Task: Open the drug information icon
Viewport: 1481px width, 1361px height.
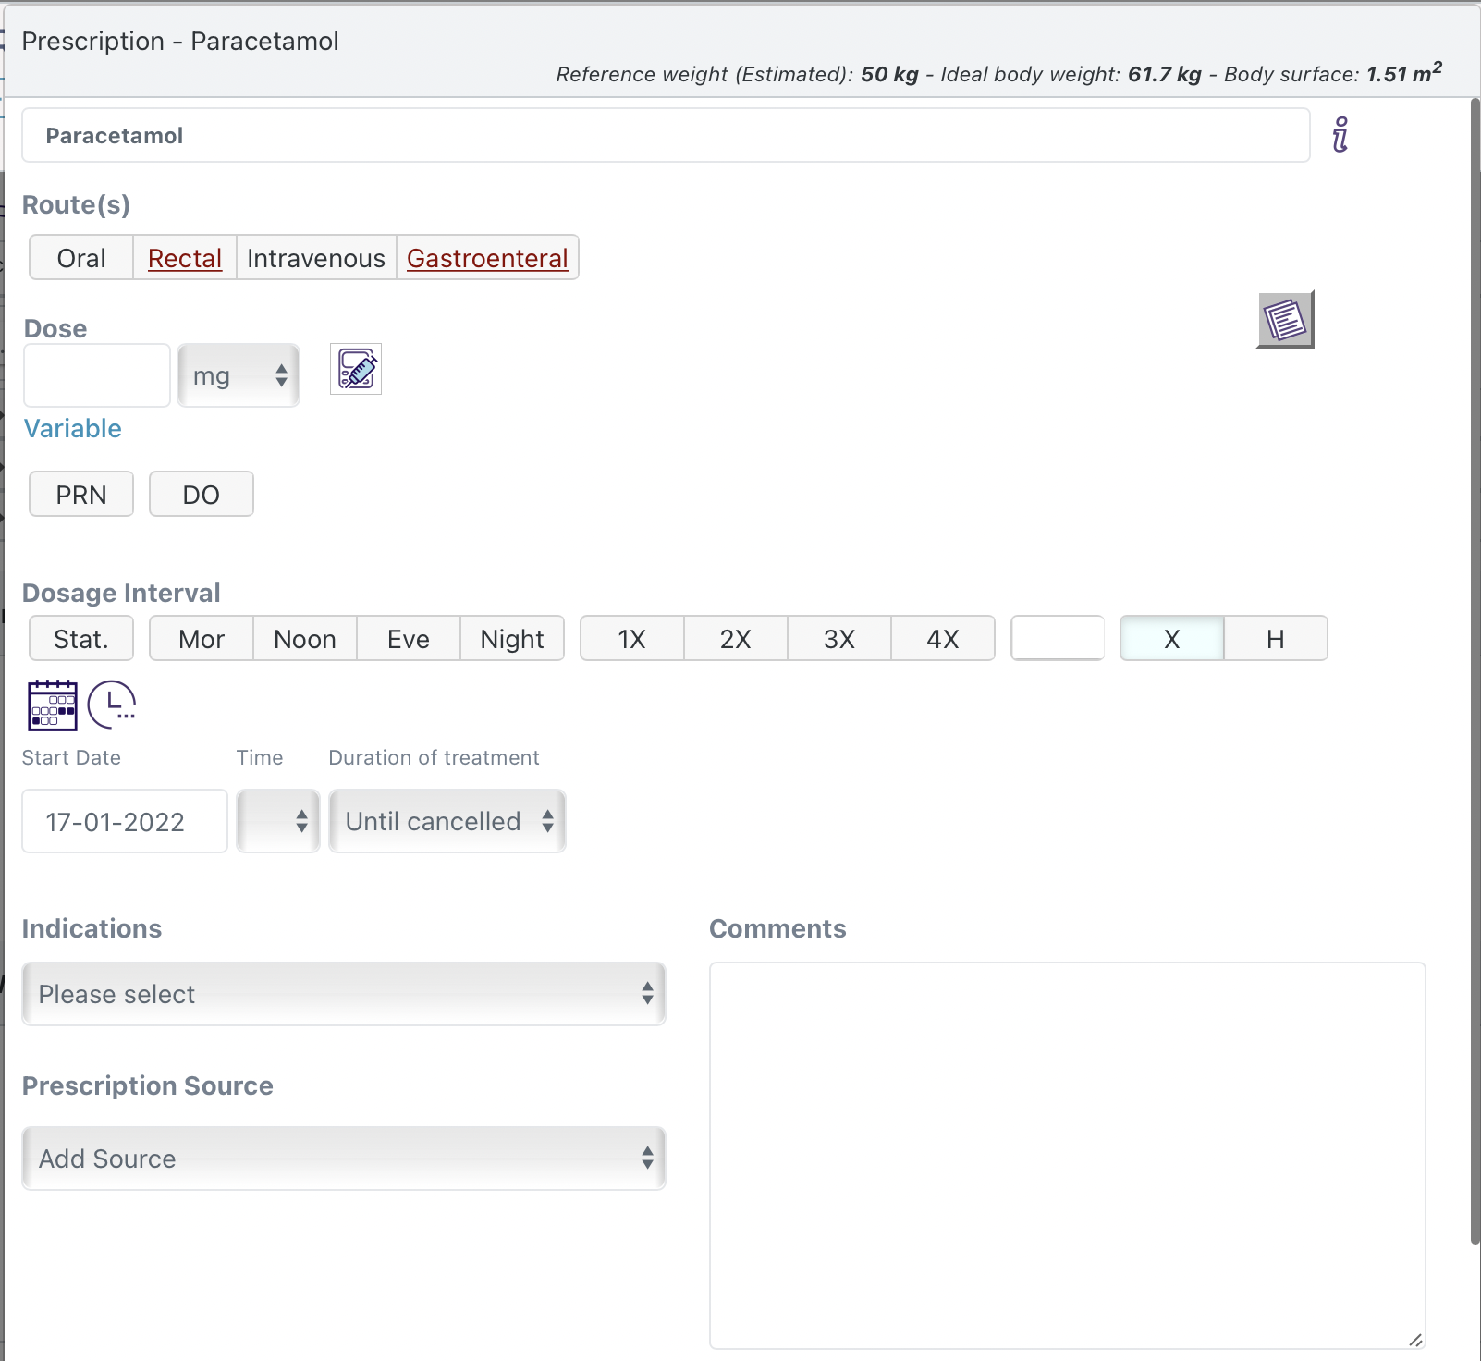Action: (1341, 135)
